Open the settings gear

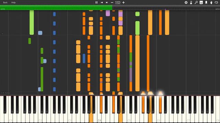[x=186, y=2]
